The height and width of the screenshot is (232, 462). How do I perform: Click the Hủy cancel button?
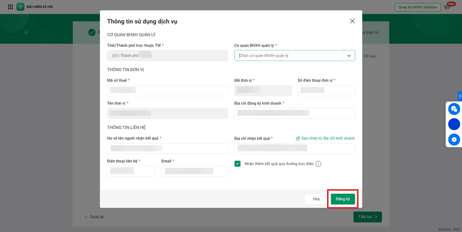coord(316,199)
